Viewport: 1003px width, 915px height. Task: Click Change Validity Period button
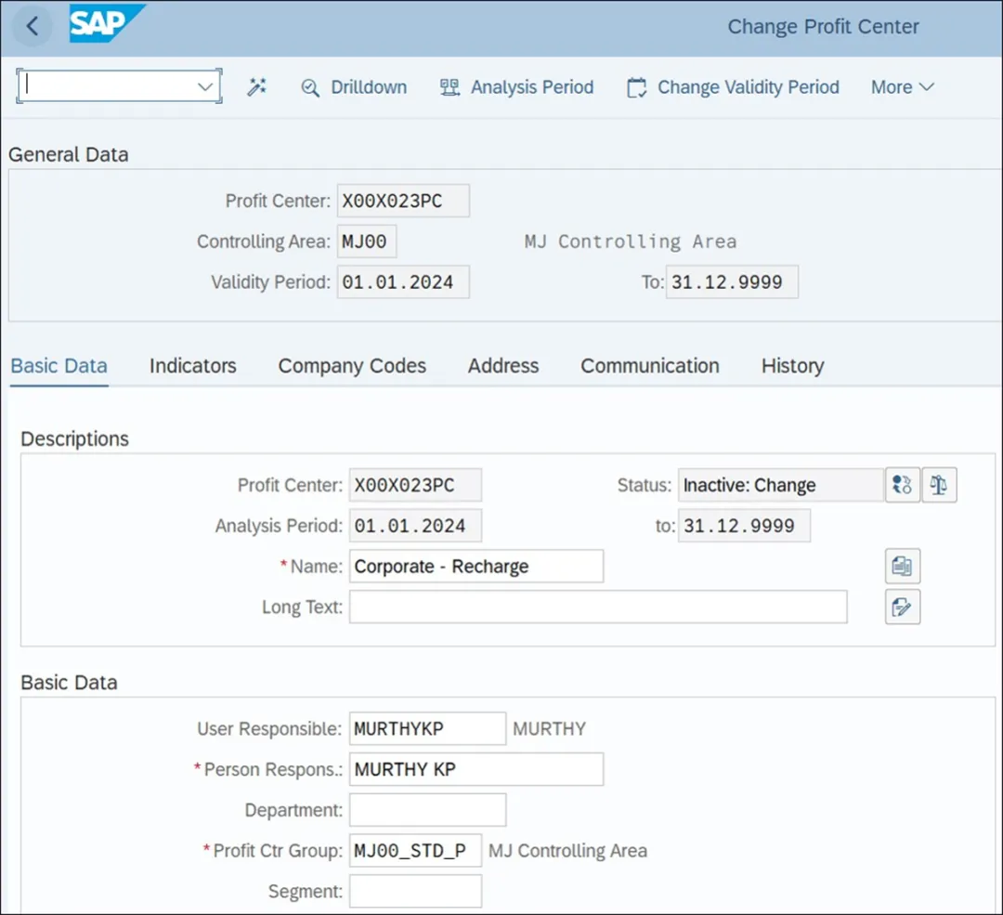[x=733, y=87]
